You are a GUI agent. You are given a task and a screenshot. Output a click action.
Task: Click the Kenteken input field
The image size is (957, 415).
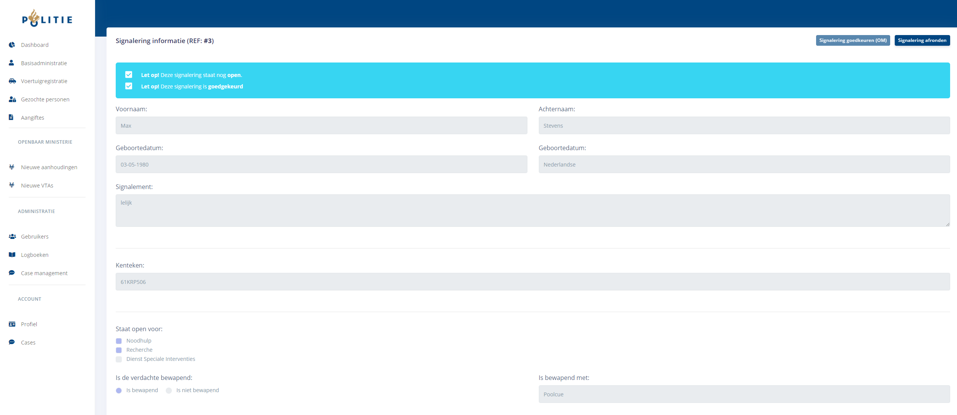[x=532, y=282]
